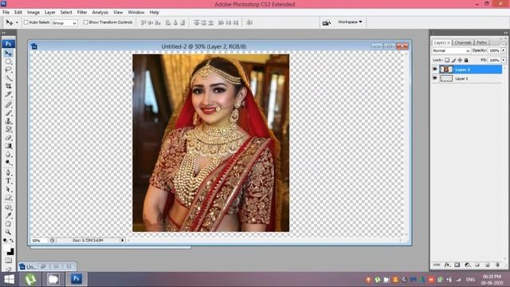Switch to the Paths tab
Screen dimensions: 510x287
tap(481, 42)
